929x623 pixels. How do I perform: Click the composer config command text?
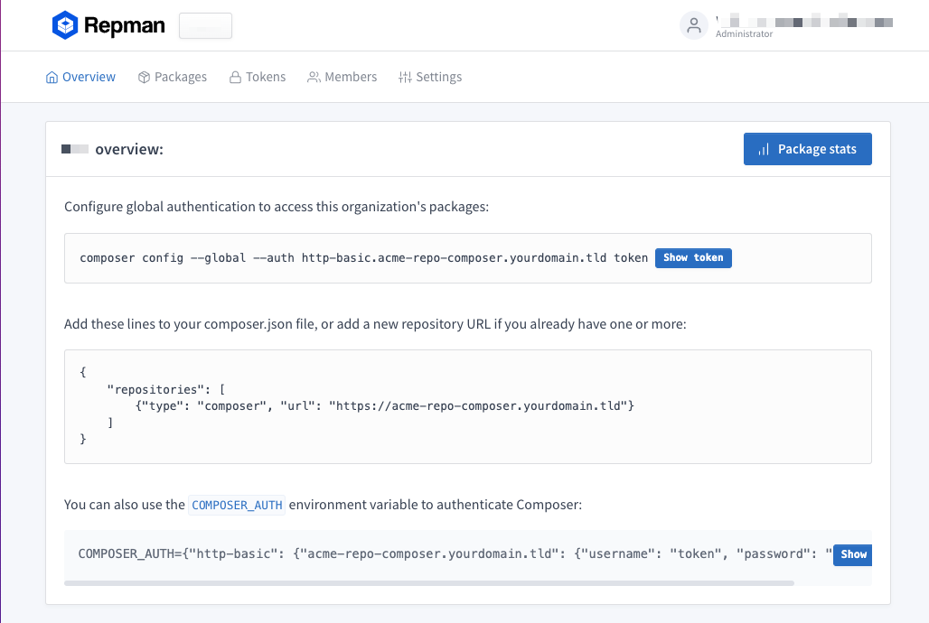point(364,257)
